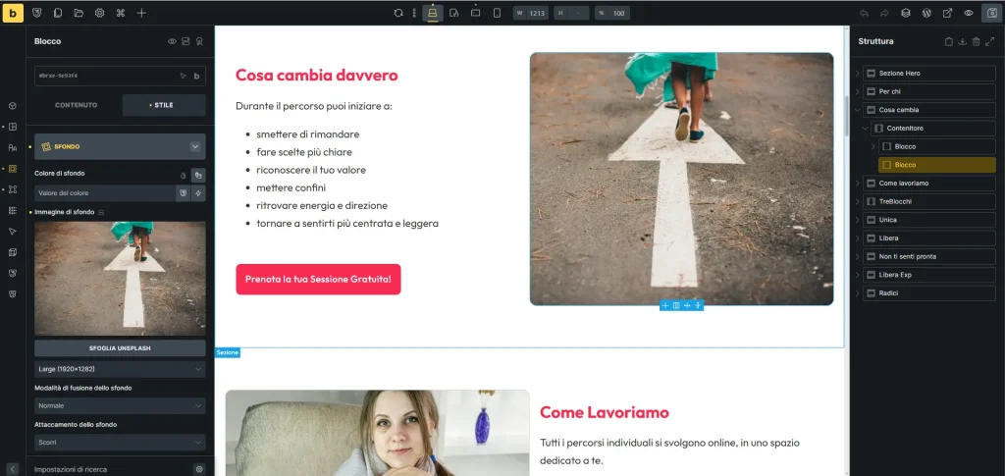Click the 'Come Lavoriamo' heading
This screenshot has height=476, width=1005.
(x=605, y=412)
